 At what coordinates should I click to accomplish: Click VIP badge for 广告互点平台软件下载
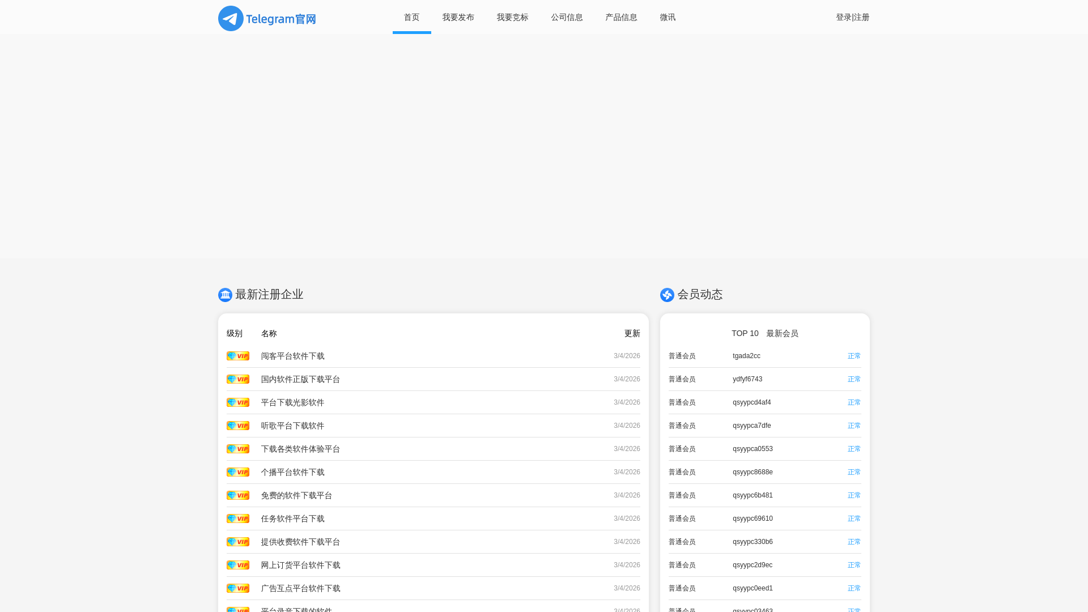(238, 588)
